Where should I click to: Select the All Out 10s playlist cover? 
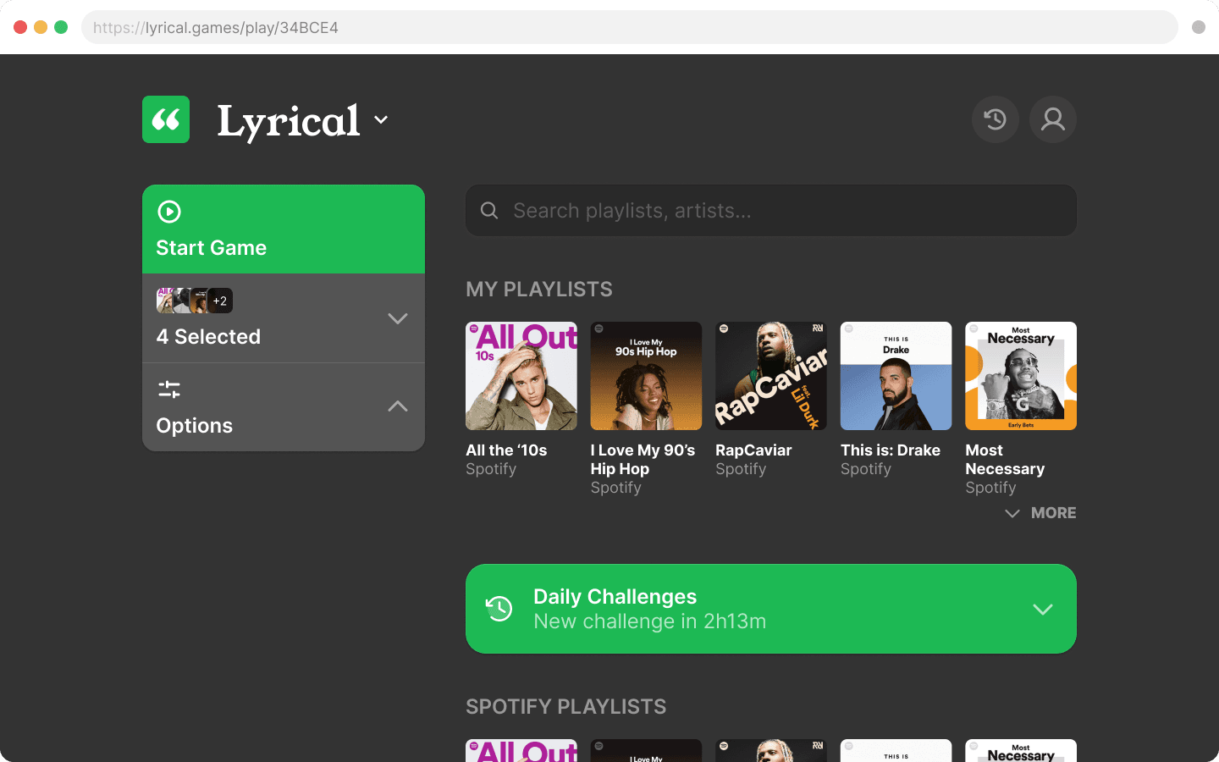(x=521, y=376)
